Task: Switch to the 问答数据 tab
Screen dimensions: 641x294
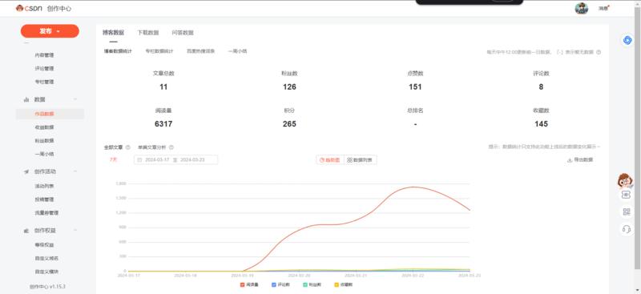Action: (x=183, y=33)
